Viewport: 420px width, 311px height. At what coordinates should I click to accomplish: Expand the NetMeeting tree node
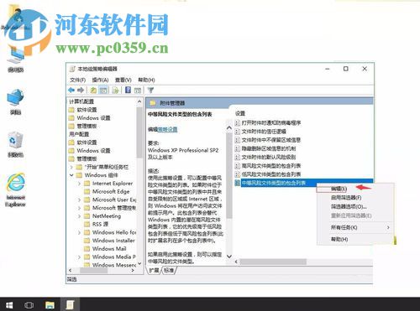(80, 216)
